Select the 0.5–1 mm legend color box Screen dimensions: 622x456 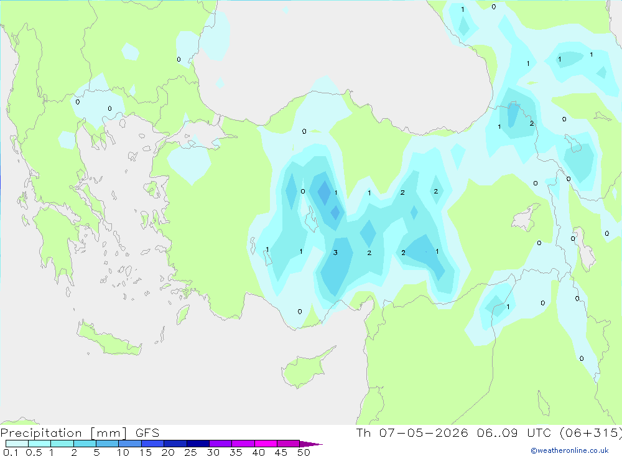pos(40,444)
